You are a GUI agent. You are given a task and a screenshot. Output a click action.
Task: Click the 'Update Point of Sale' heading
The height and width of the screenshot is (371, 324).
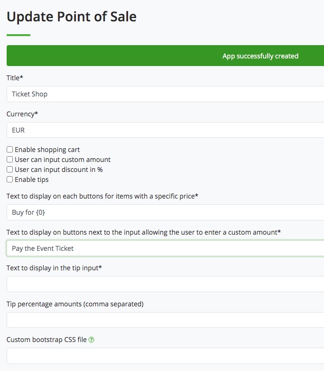coord(72,17)
